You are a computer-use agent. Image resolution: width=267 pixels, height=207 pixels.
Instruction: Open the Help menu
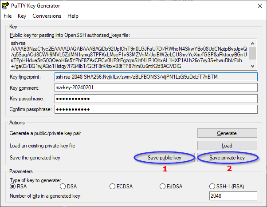[73, 16]
